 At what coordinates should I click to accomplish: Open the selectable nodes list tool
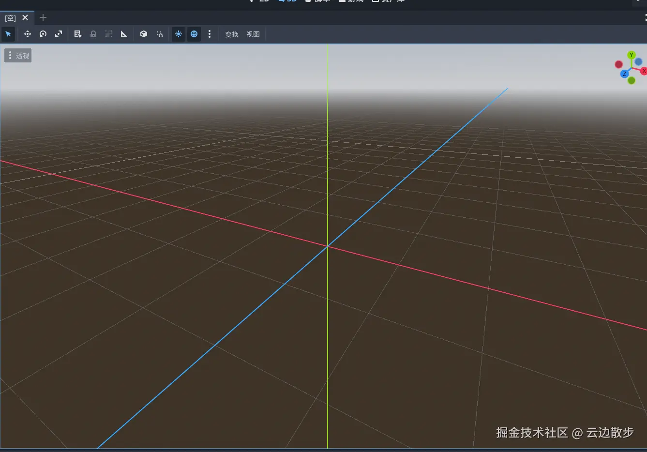click(77, 34)
